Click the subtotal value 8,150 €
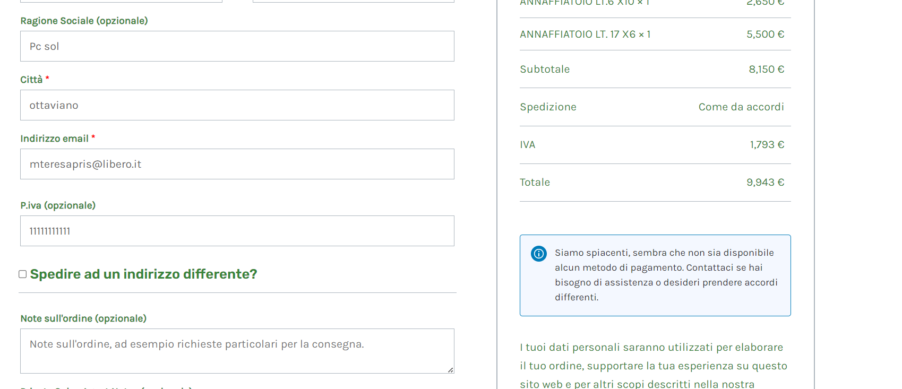This screenshot has height=389, width=902. click(x=766, y=70)
